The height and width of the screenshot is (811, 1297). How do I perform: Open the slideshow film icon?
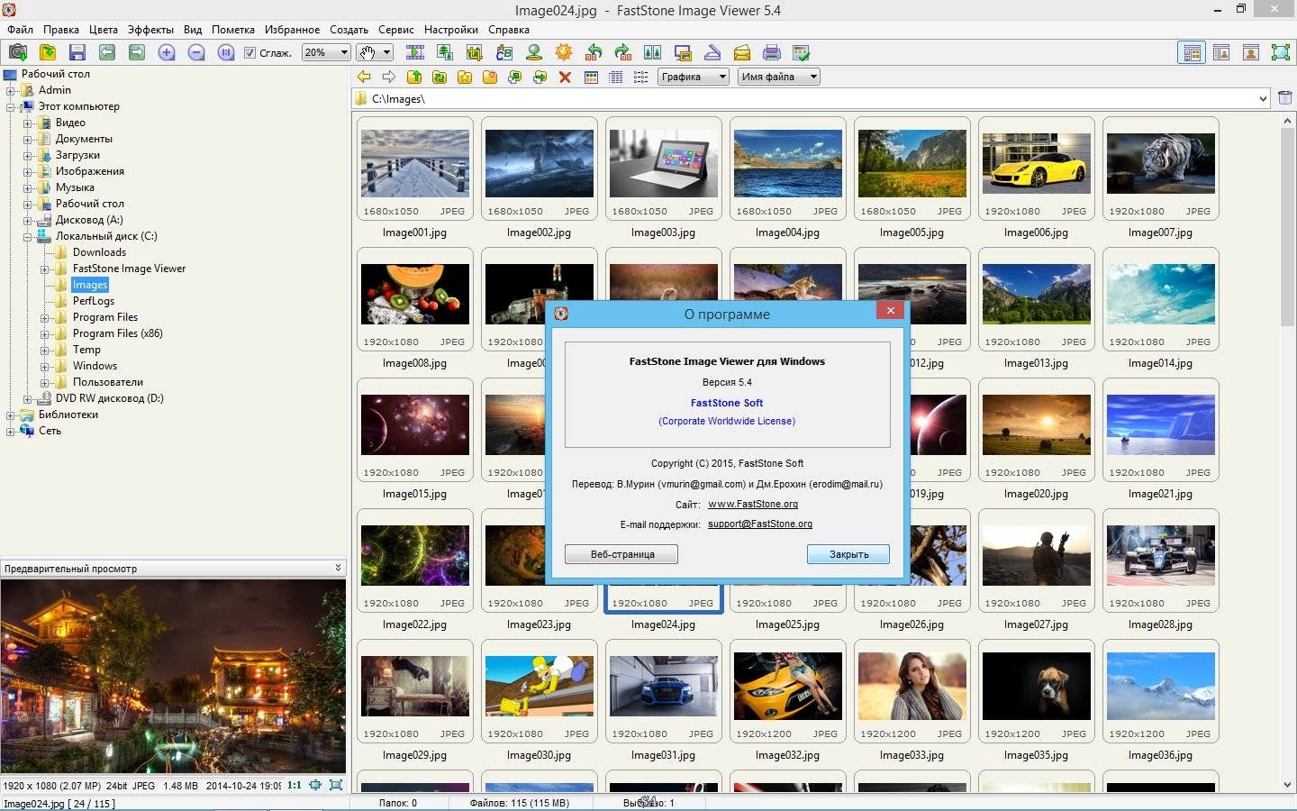coord(415,52)
